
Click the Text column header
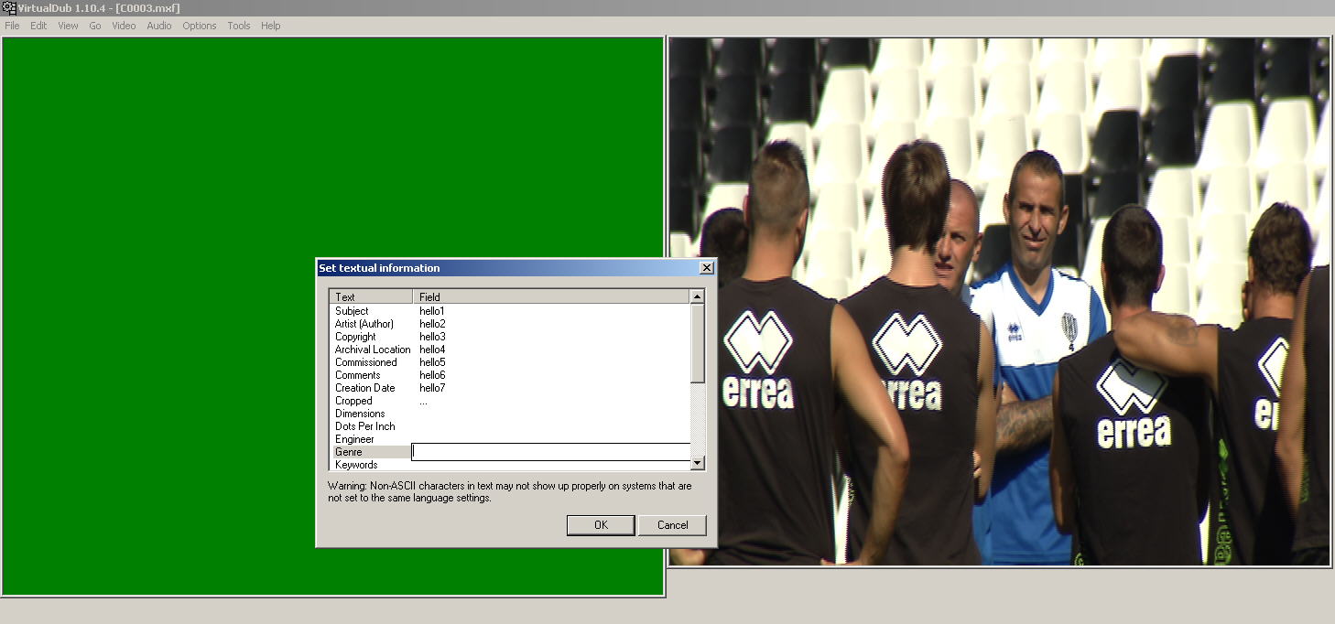(371, 296)
